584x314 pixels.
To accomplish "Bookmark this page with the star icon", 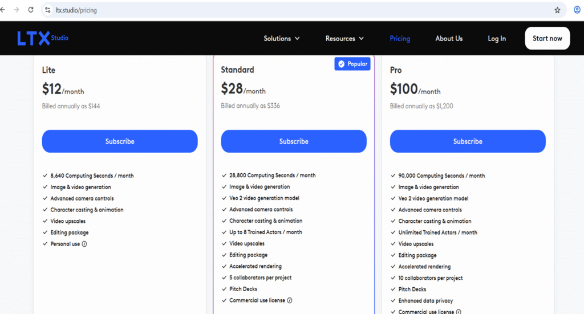I will pos(557,10).
